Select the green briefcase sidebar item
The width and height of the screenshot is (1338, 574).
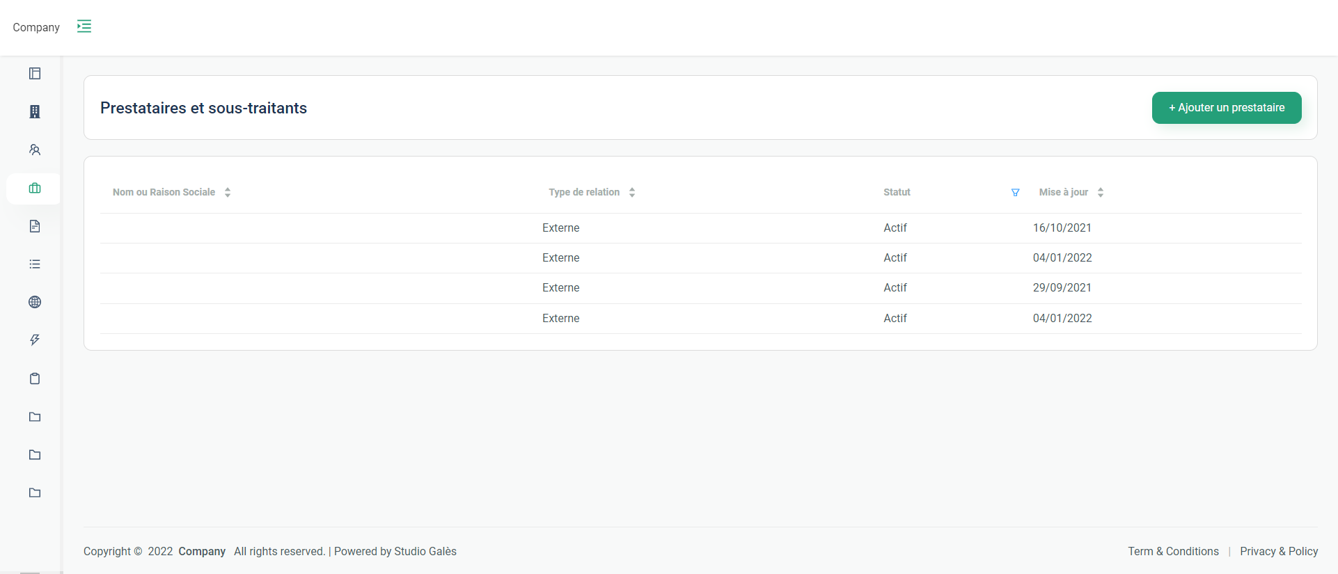pos(35,189)
